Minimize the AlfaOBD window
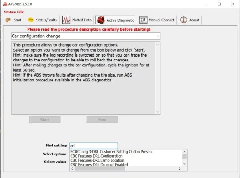240x178 pixels. coord(206,4)
